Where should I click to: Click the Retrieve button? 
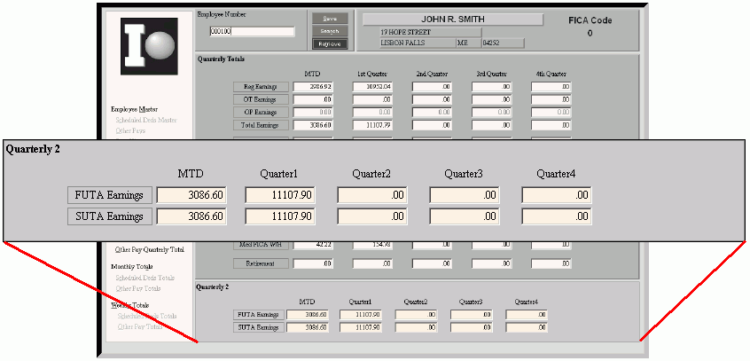click(329, 43)
